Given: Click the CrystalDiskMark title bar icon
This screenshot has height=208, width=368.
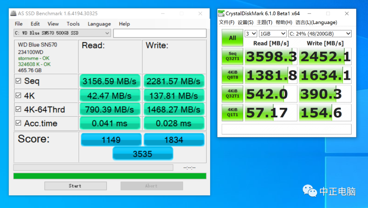Looking at the screenshot, I should tap(221, 13).
